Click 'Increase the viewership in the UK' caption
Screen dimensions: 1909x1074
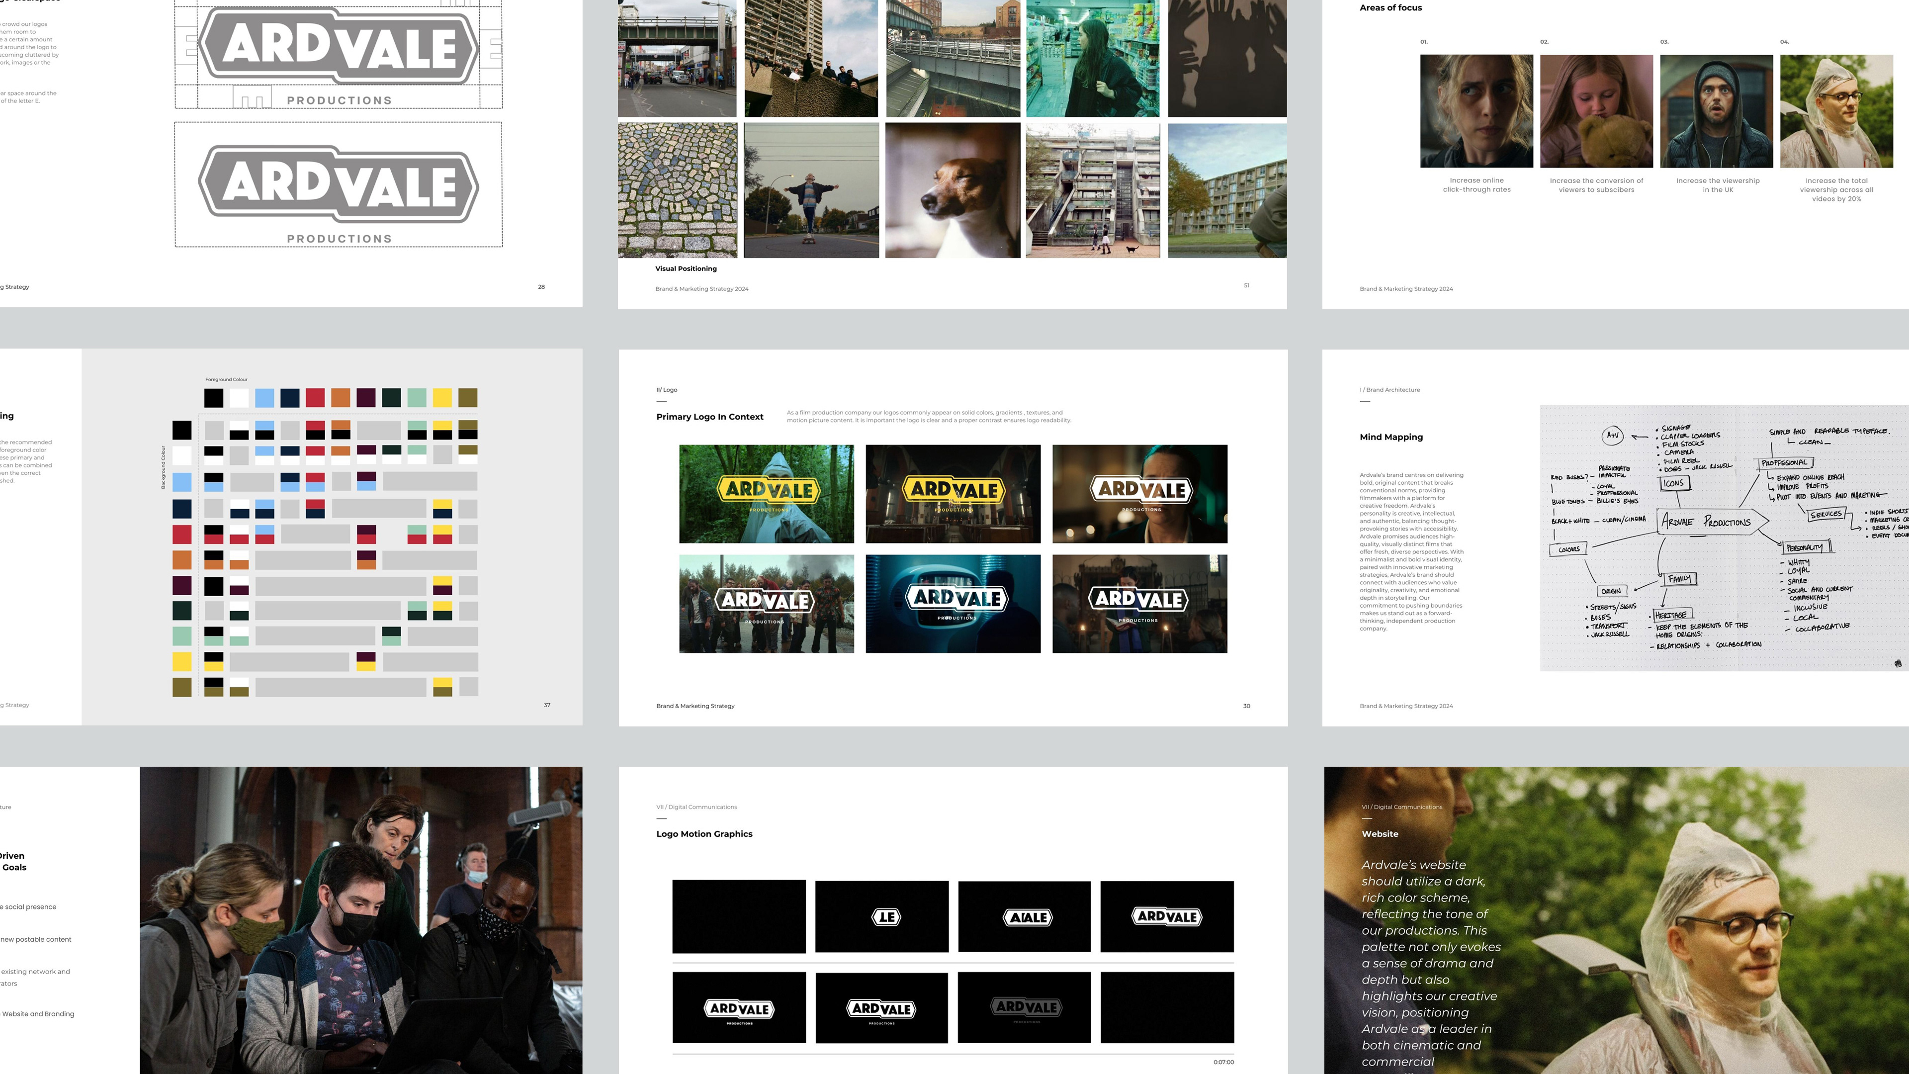[x=1718, y=185]
